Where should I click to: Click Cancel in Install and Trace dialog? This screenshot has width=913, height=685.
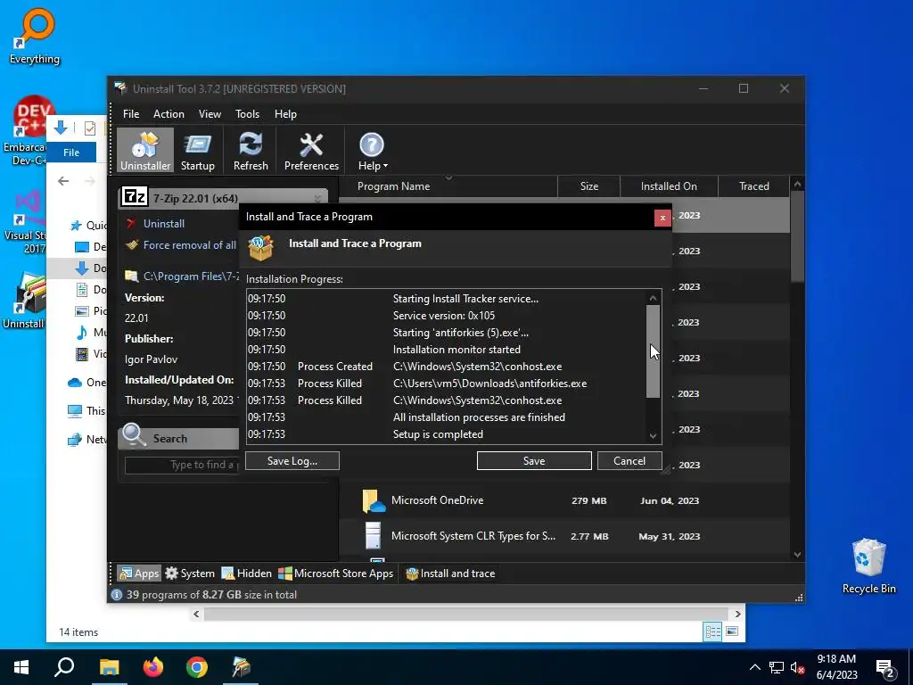click(x=629, y=461)
